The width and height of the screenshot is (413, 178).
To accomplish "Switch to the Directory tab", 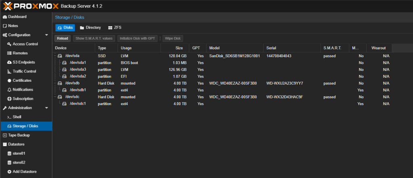I will click(x=90, y=28).
